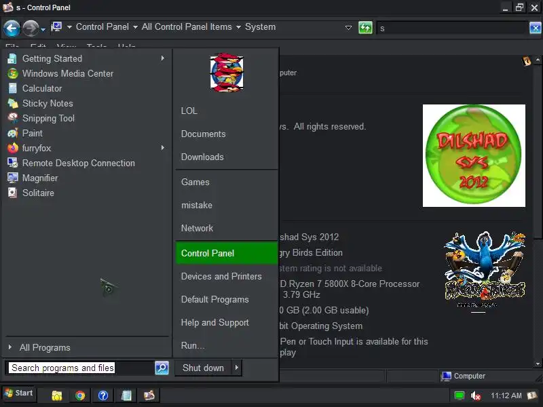Expand dropdown arrow before Control Panel breadcrumb

(x=69, y=27)
